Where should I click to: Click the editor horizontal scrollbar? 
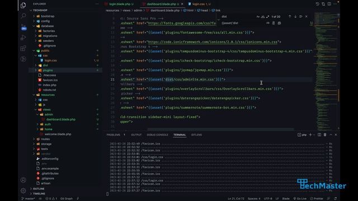220,130
